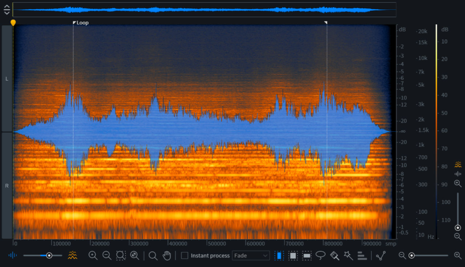Click the spectrogram scale icon on the right edge
This screenshot has width=465, height=267.
pos(458,165)
